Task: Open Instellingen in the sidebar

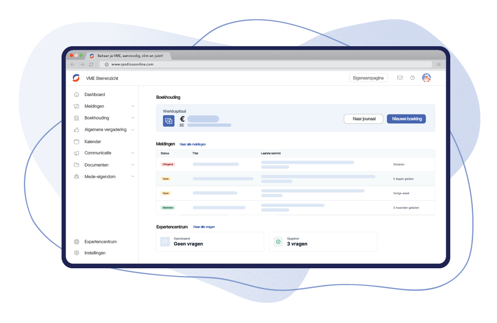Action: (x=95, y=253)
